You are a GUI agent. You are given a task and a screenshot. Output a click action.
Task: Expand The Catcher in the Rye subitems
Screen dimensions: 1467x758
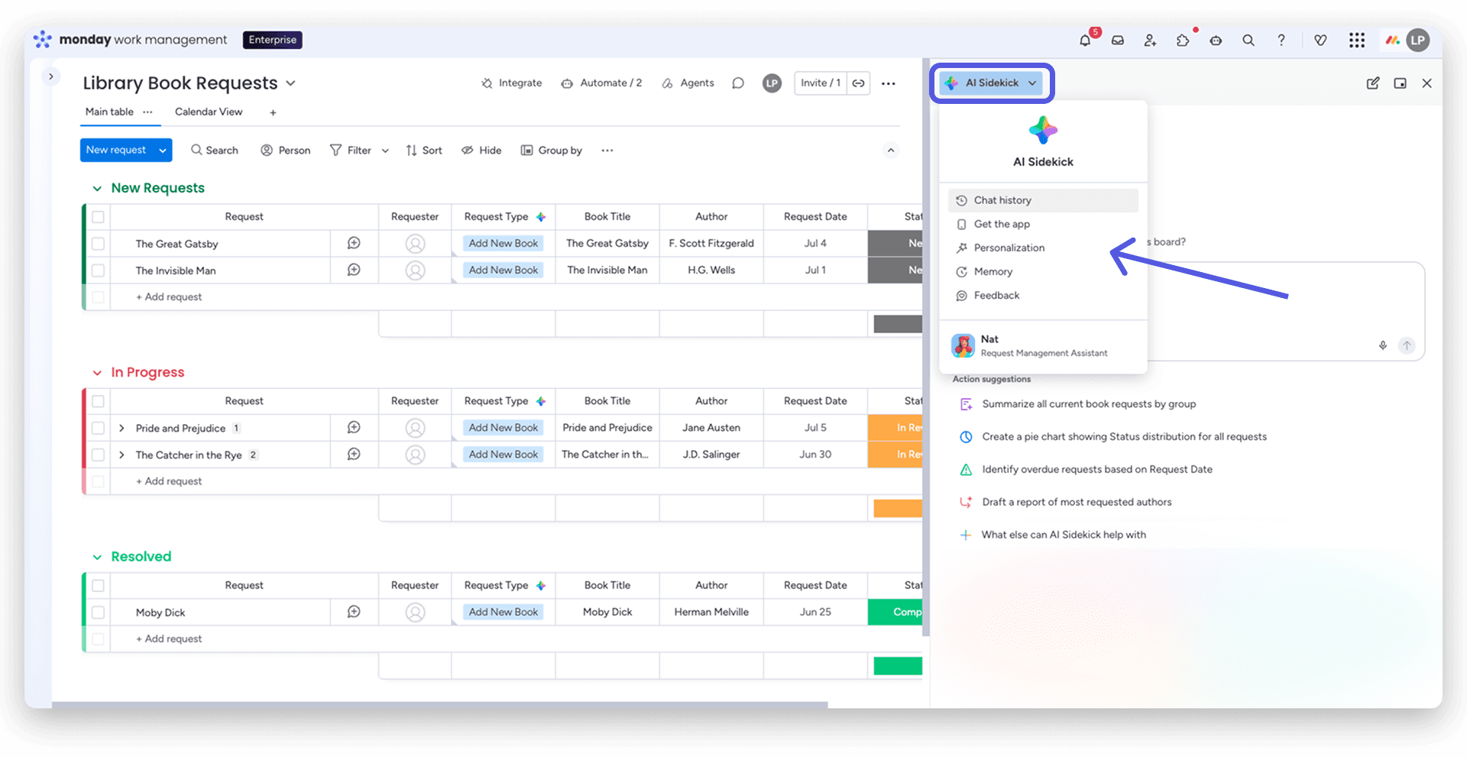click(x=121, y=455)
